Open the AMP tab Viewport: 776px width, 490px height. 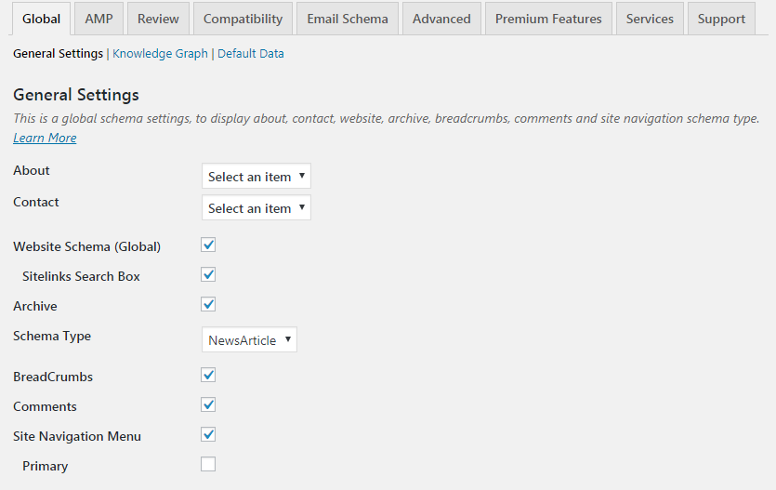(99, 19)
